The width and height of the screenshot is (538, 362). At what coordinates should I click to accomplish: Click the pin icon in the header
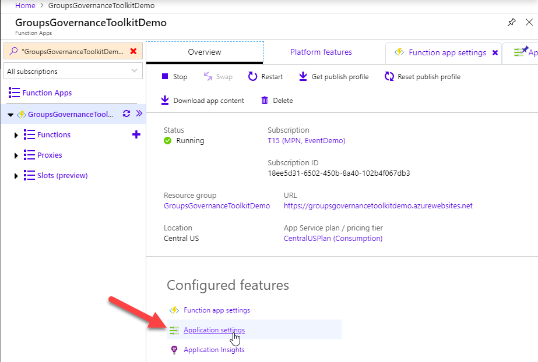[x=511, y=22]
